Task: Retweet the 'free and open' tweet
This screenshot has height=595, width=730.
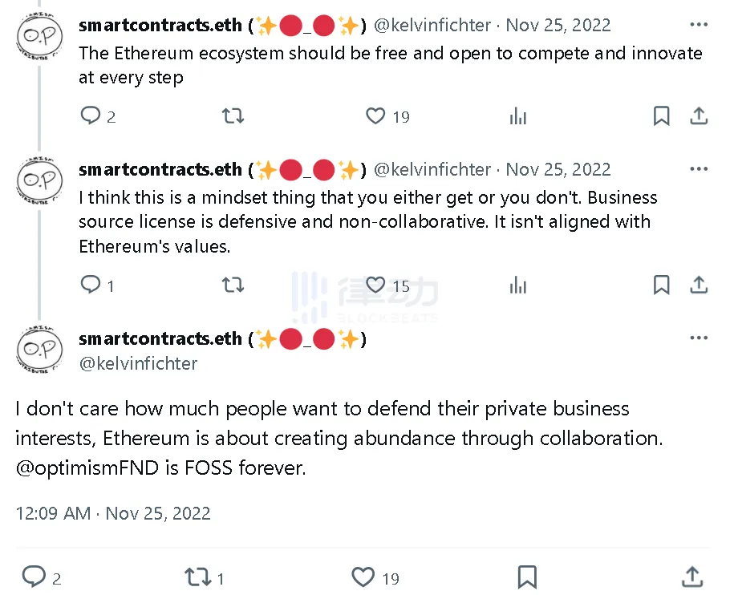Action: [233, 116]
